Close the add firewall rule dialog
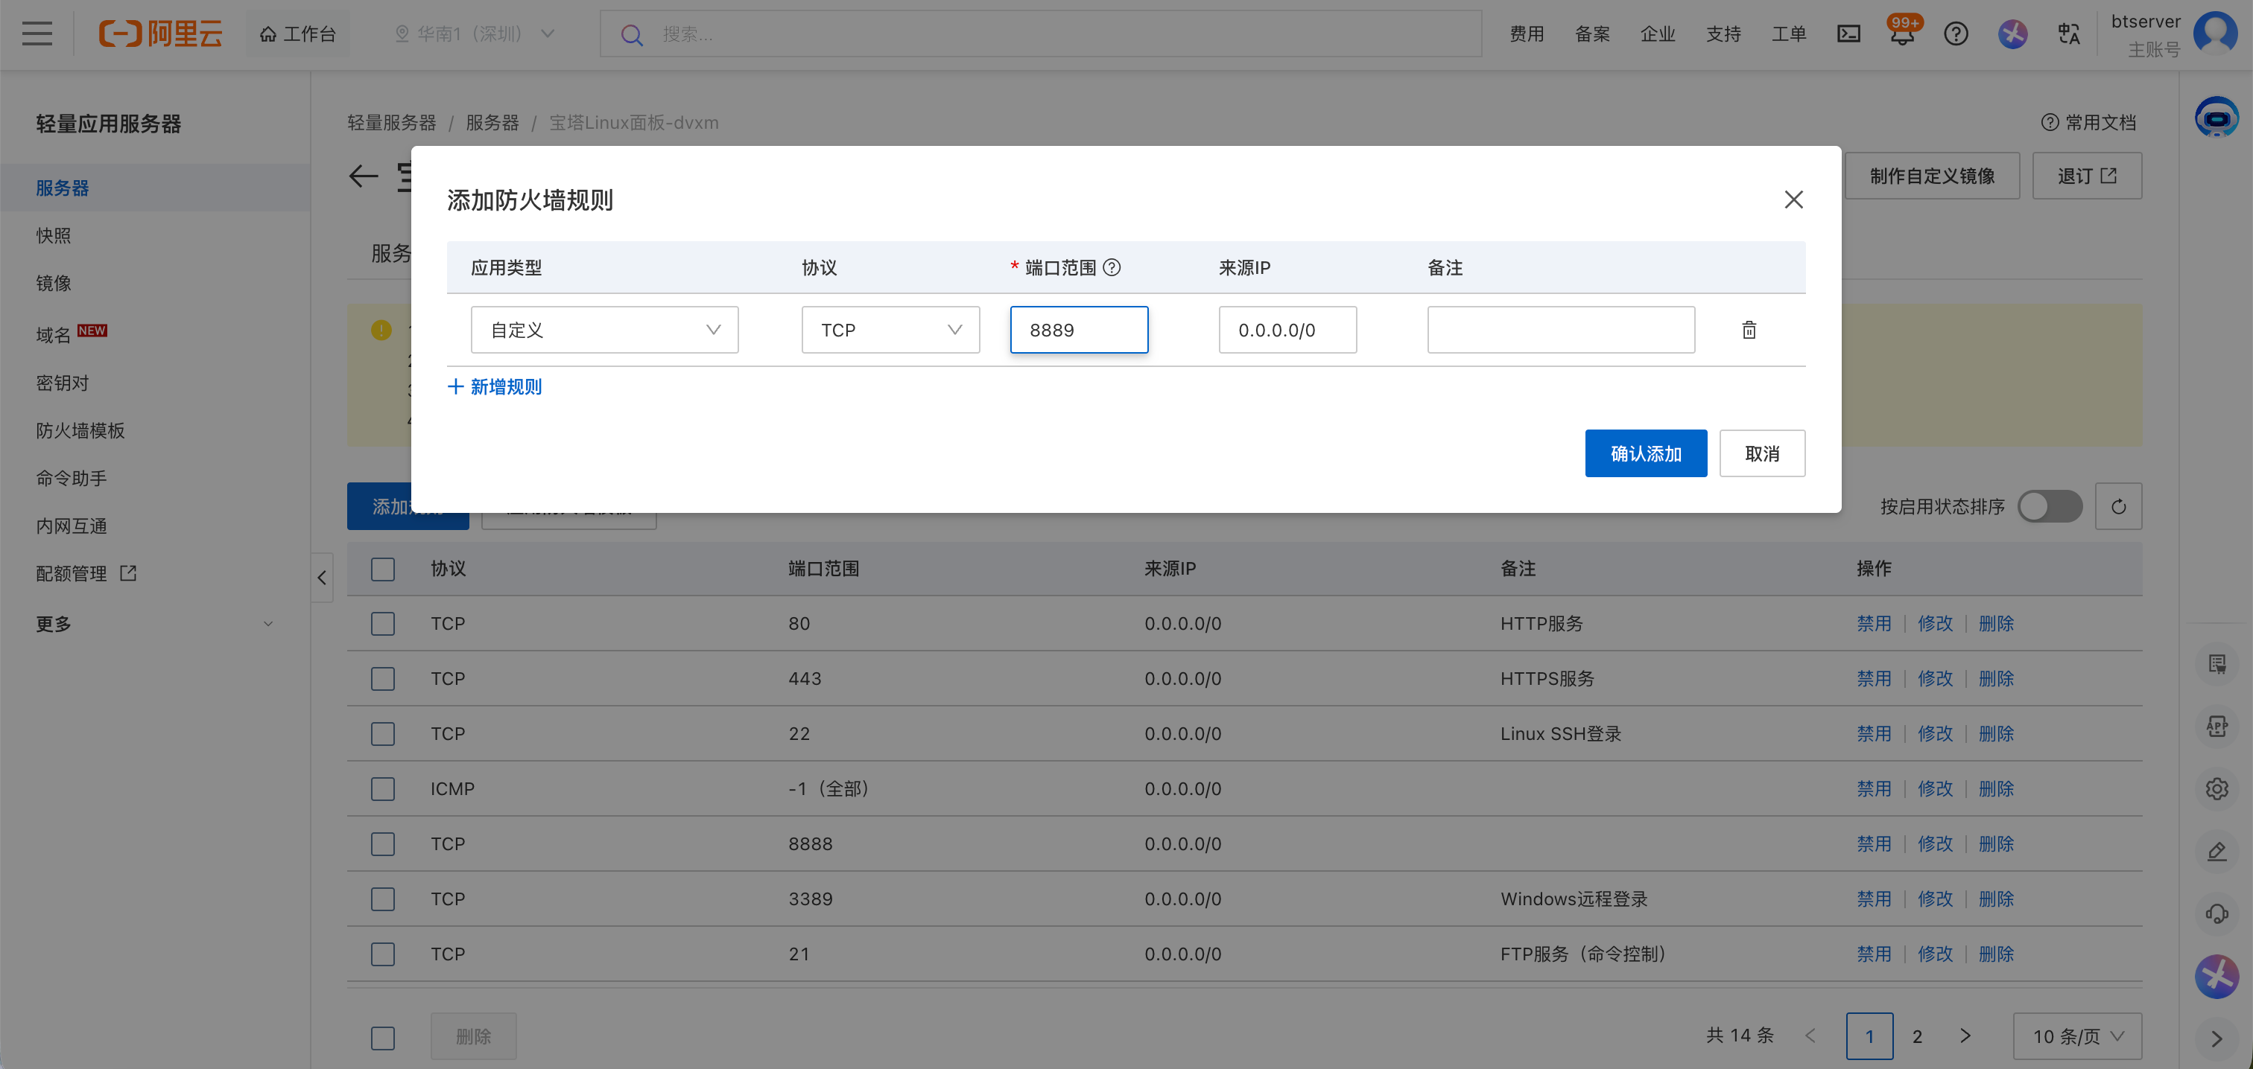The width and height of the screenshot is (2253, 1069). click(1793, 200)
